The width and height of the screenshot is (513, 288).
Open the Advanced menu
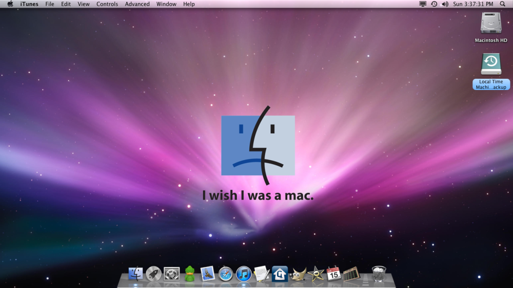click(x=137, y=4)
